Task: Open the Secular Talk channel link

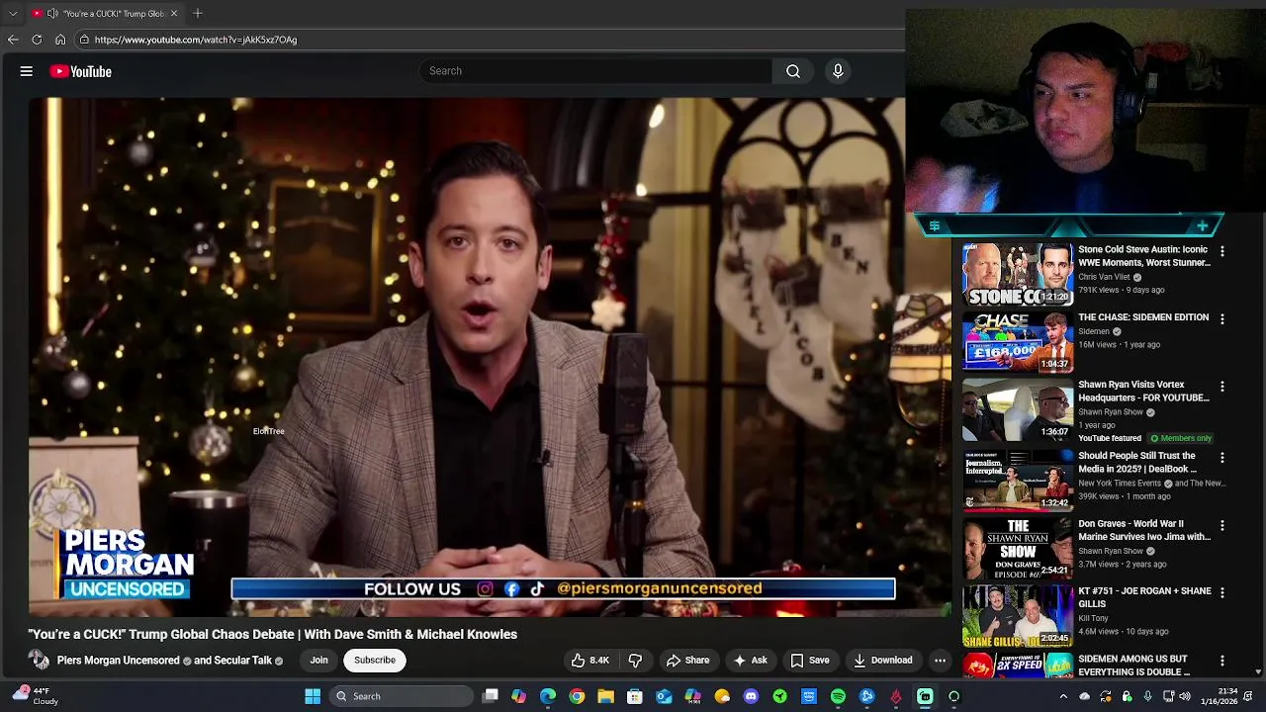Action: coord(242,661)
